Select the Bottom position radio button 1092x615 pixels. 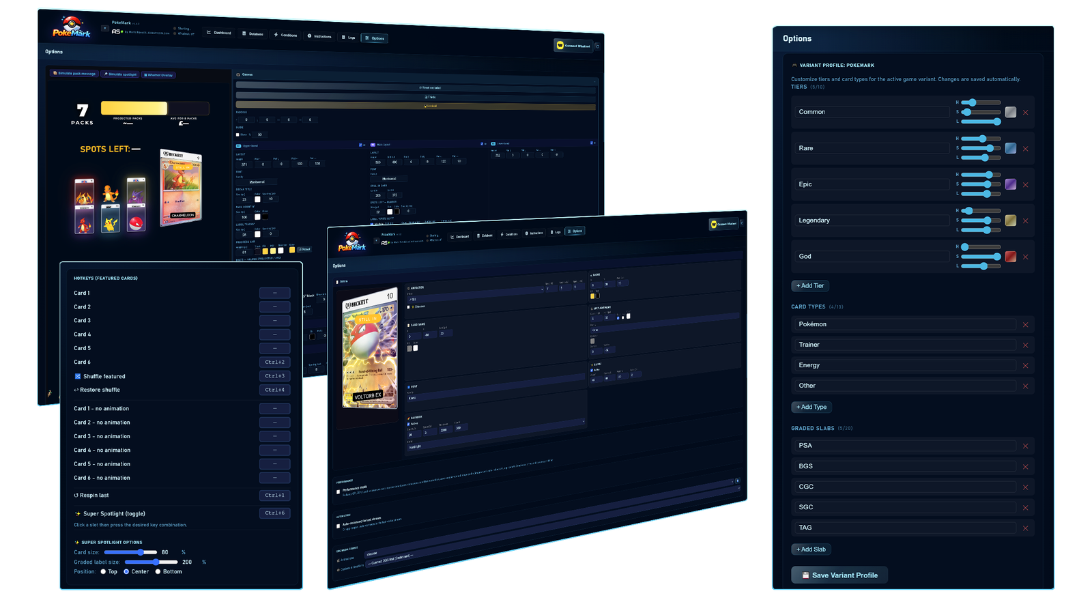pos(158,572)
